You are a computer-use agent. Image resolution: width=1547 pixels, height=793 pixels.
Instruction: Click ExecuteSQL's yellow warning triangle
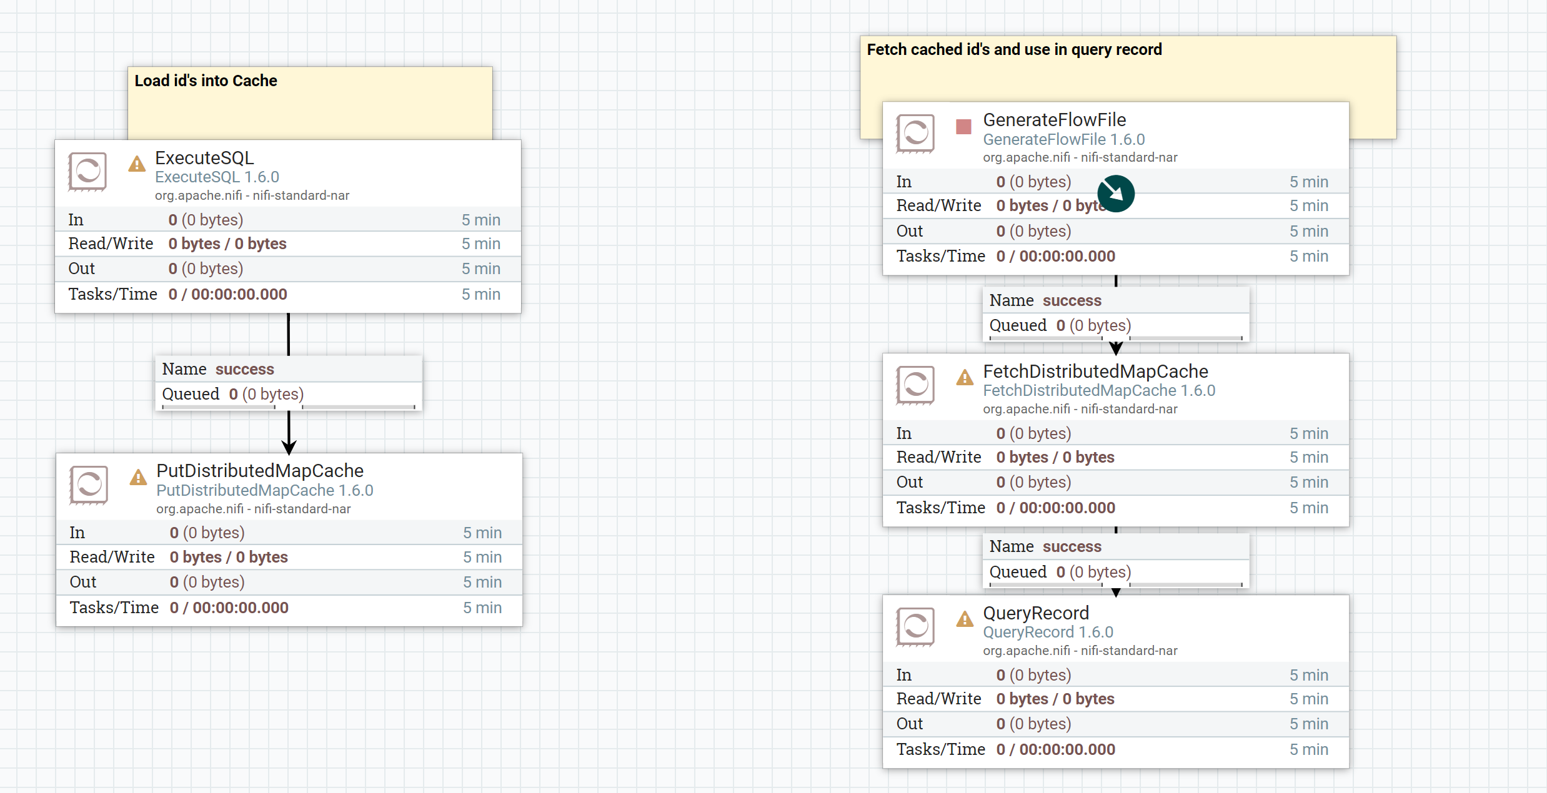click(x=137, y=165)
